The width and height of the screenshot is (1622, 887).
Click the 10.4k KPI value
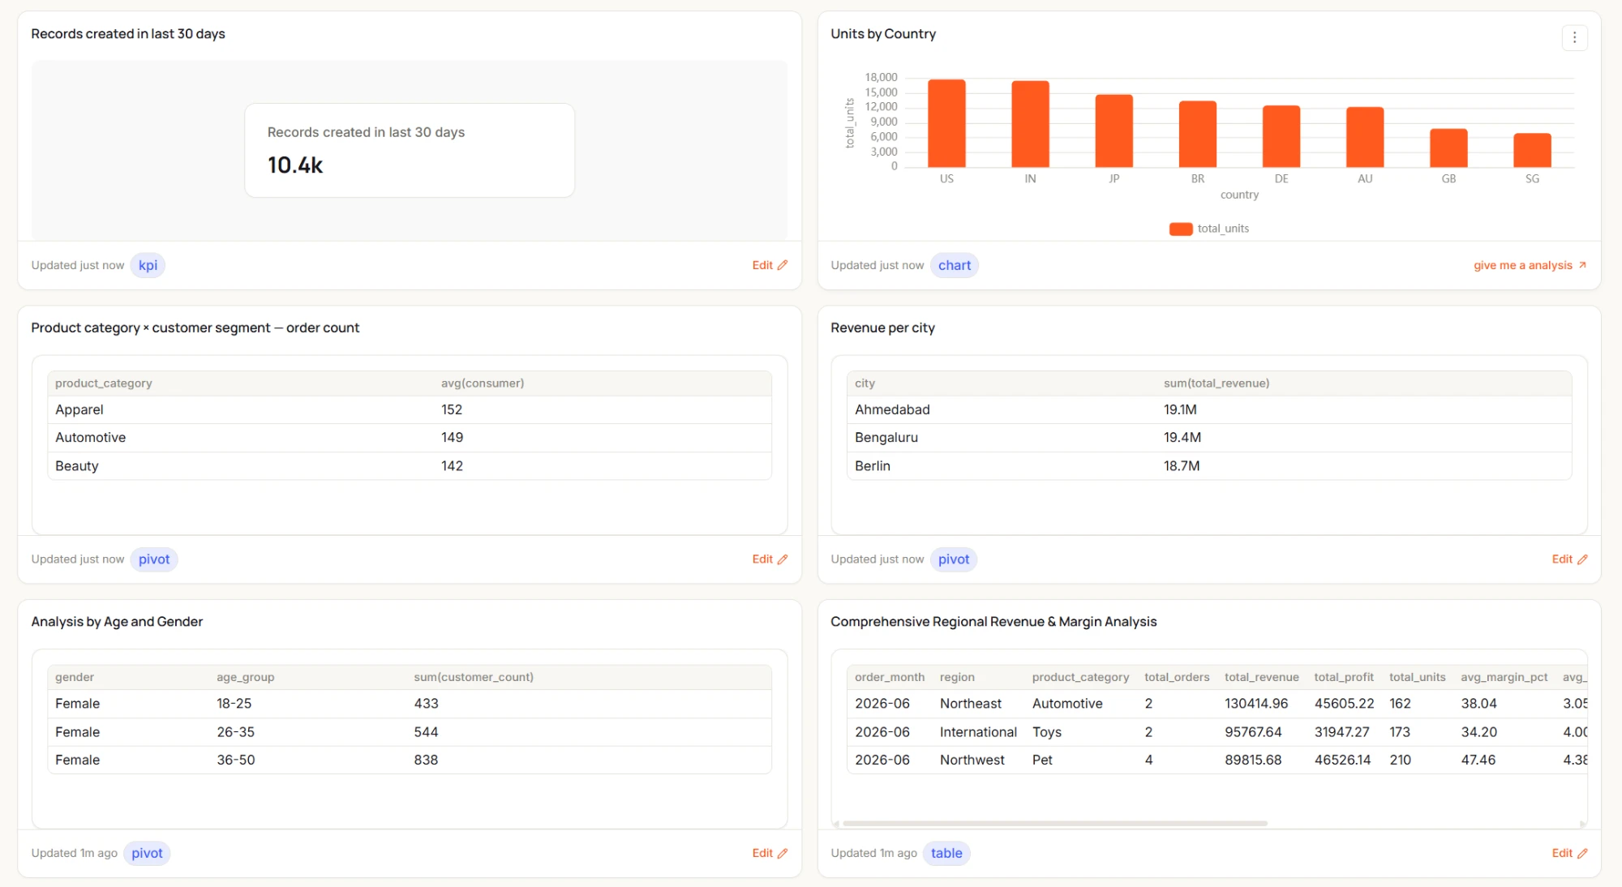point(295,165)
